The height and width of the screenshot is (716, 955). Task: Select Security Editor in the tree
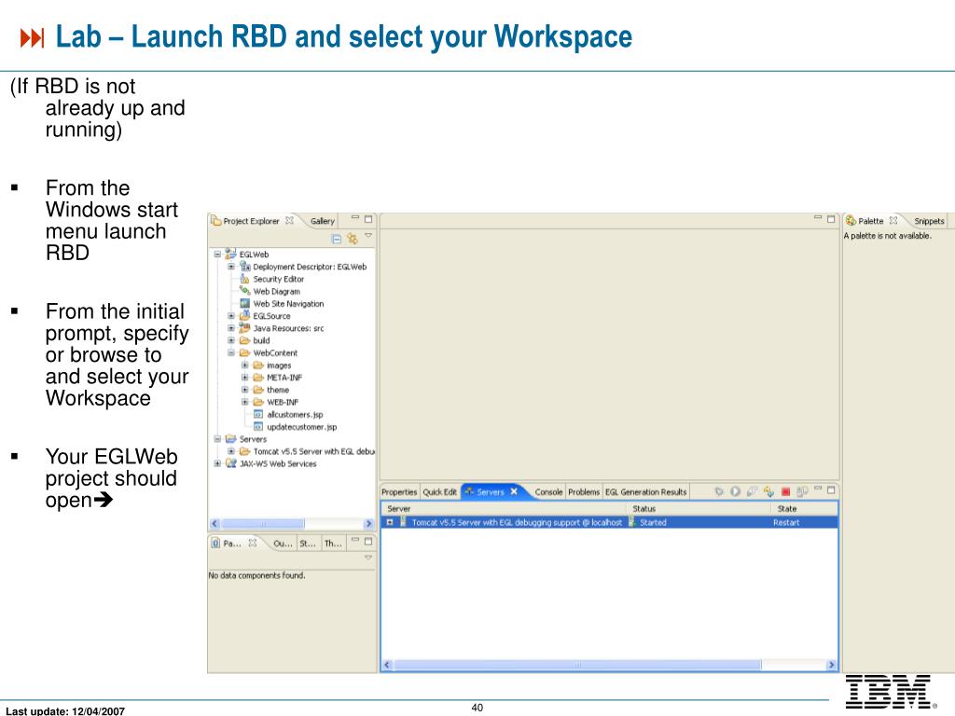point(278,279)
